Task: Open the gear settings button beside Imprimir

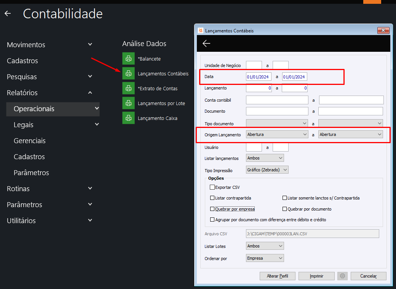Action: pyautogui.click(x=342, y=276)
